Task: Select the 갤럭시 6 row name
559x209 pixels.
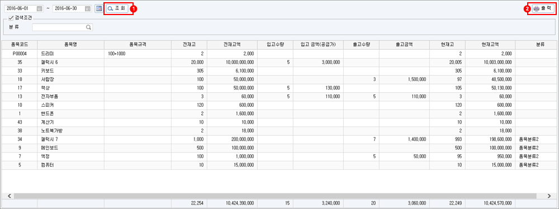Action: [x=70, y=62]
